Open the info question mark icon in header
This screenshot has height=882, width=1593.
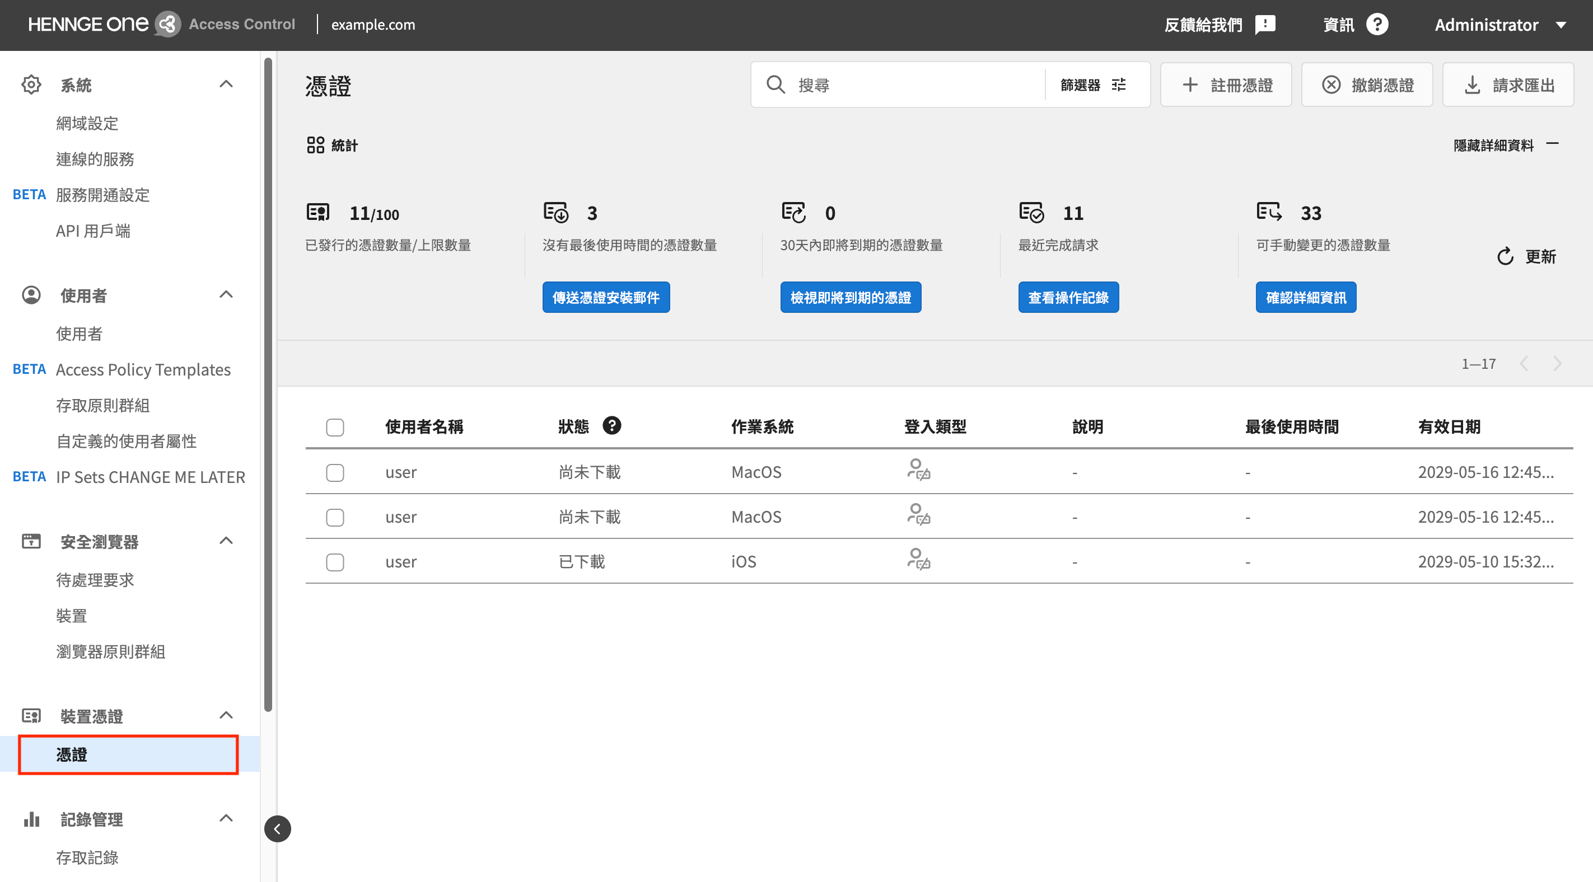[1377, 25]
